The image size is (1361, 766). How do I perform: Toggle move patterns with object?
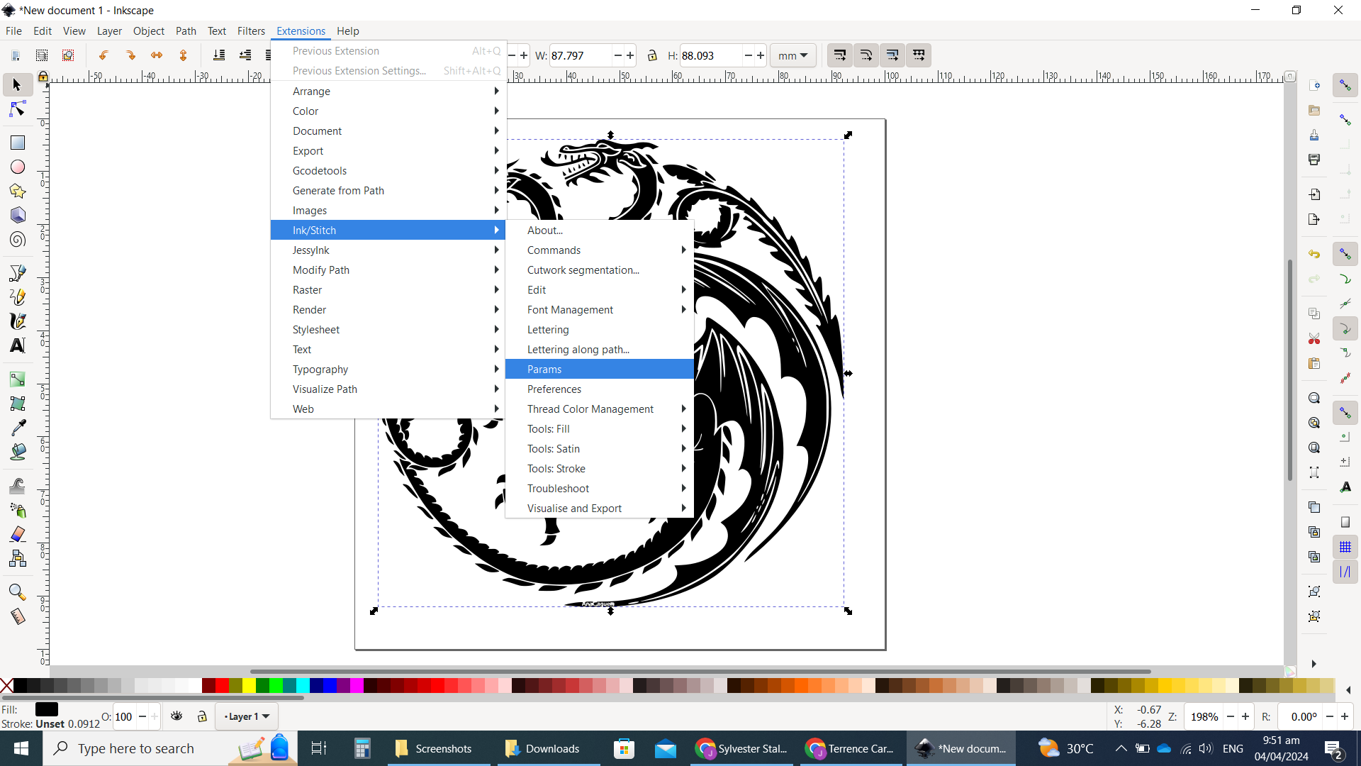(x=919, y=55)
